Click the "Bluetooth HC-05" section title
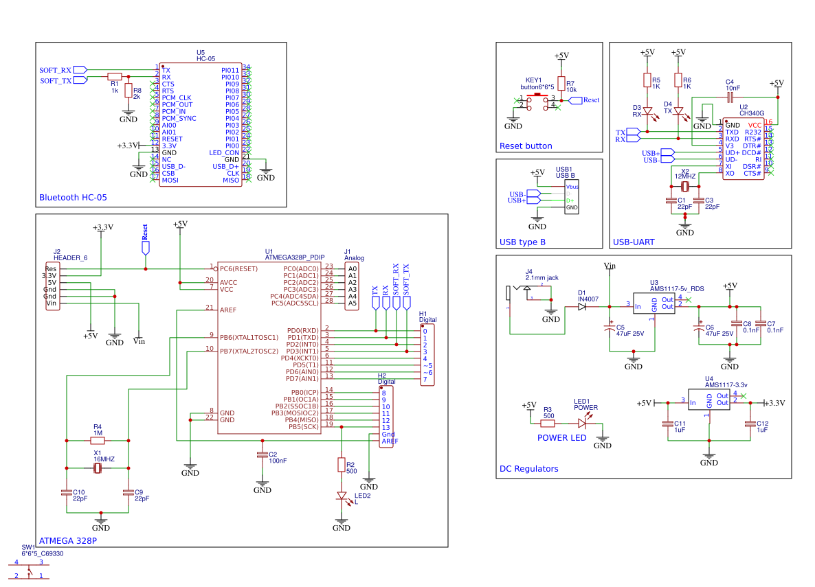Viewport: 815px width, 587px height. pyautogui.click(x=73, y=198)
